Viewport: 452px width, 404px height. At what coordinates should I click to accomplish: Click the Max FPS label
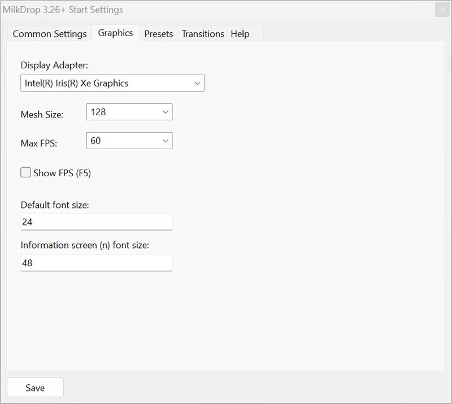click(39, 144)
